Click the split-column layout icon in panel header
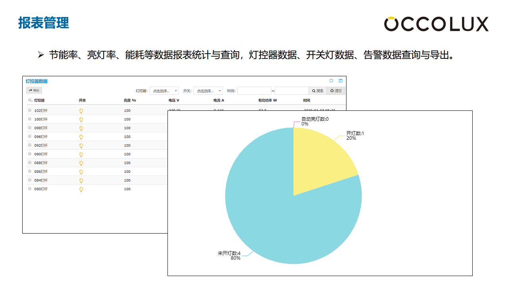Image resolution: width=508 pixels, height=286 pixels. click(x=341, y=81)
